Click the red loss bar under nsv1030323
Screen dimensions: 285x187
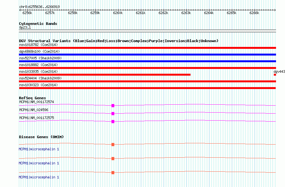point(147,88)
